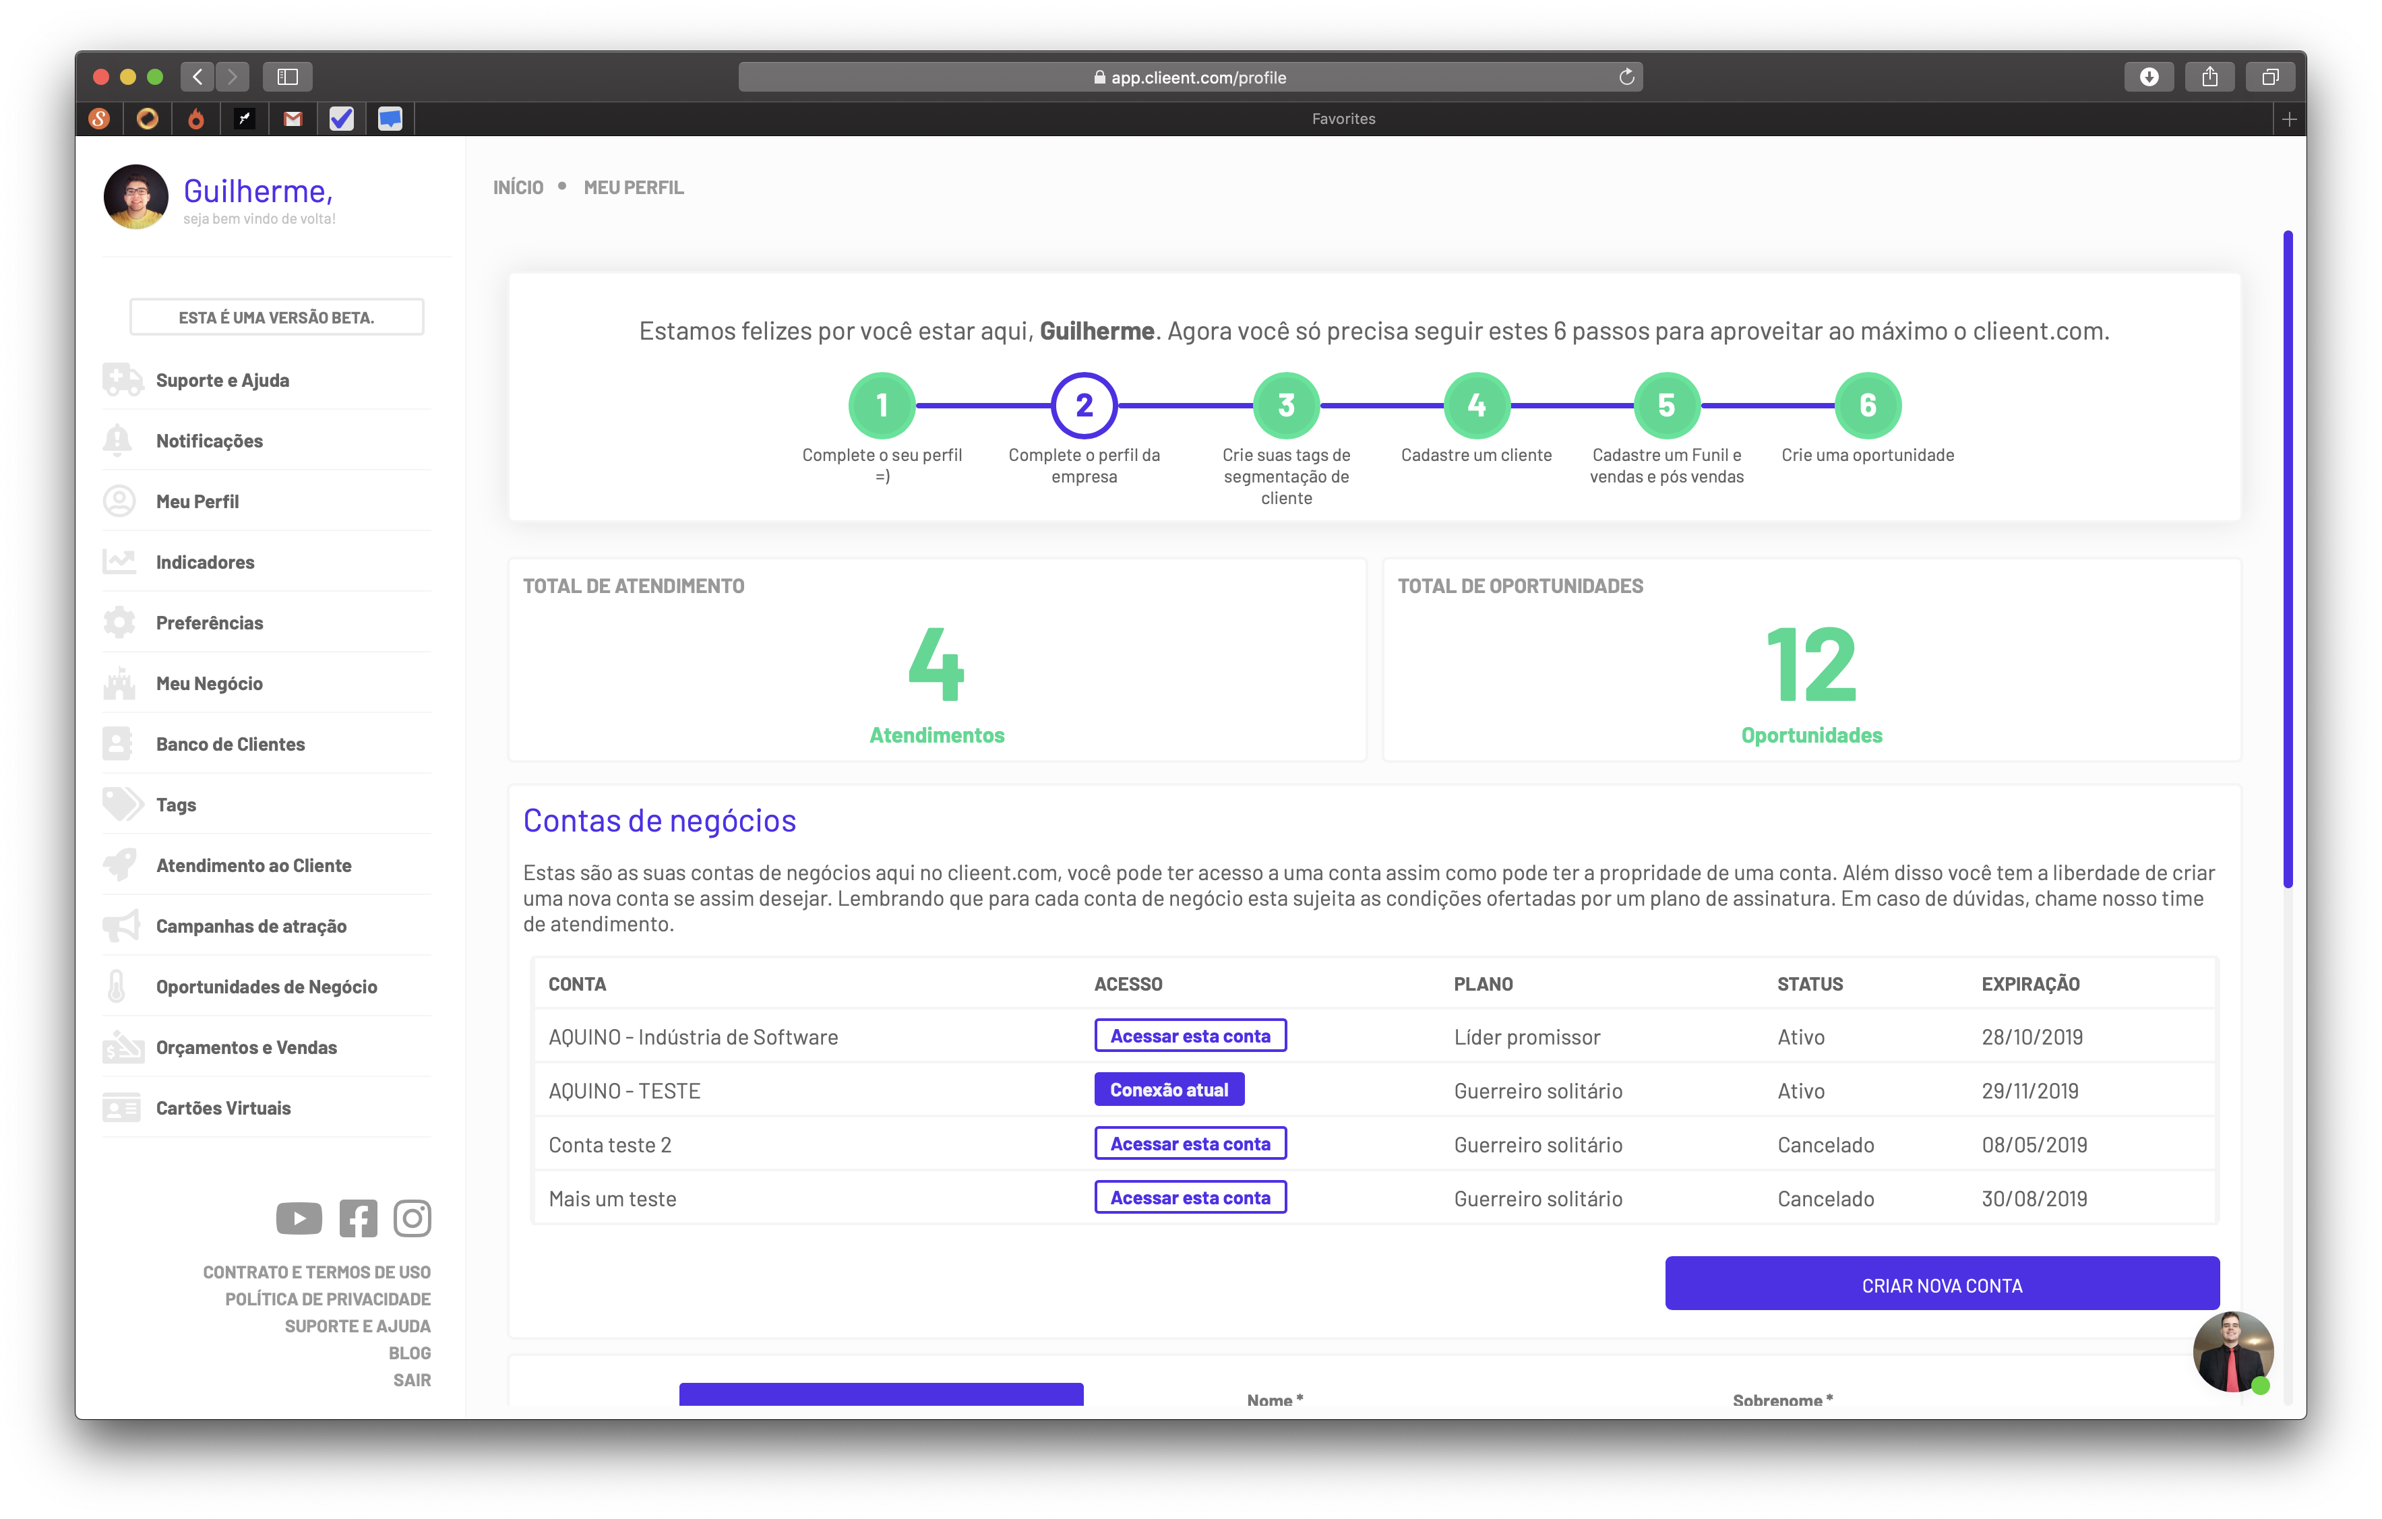The height and width of the screenshot is (1519, 2382).
Task: Click the Campanhas de atração megaphone icon
Action: tap(121, 926)
